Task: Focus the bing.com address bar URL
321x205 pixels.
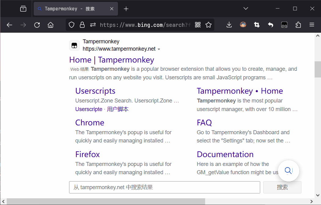Action: (145, 25)
